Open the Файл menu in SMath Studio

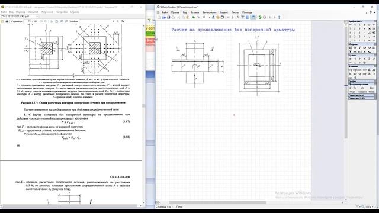pos(165,12)
